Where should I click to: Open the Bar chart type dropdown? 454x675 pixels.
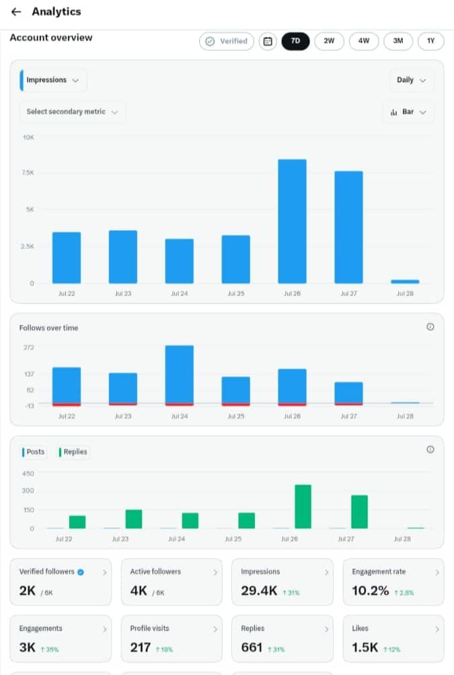(408, 112)
